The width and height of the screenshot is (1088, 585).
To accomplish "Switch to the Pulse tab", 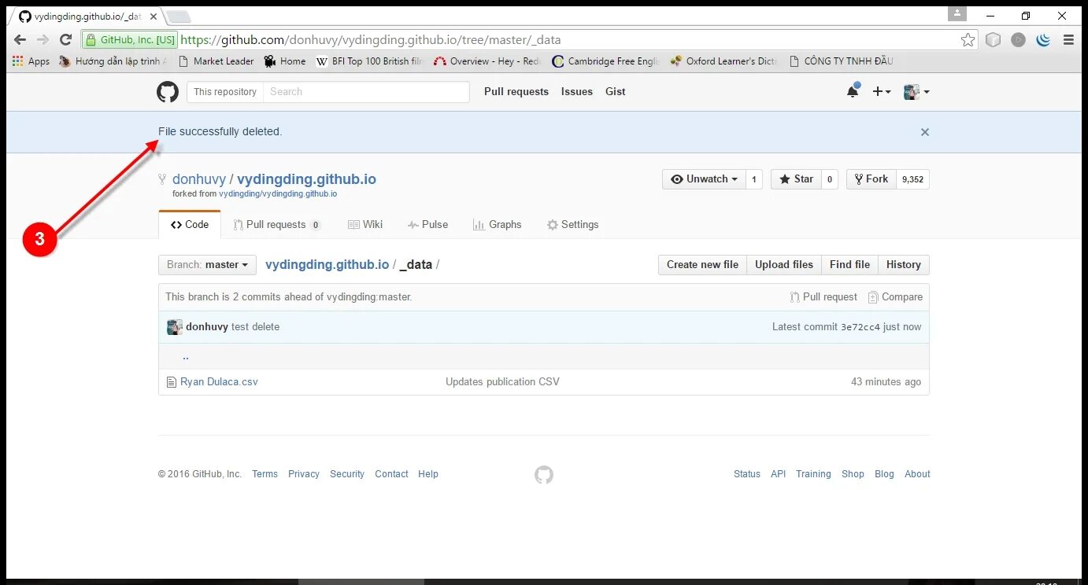I will pos(427,225).
